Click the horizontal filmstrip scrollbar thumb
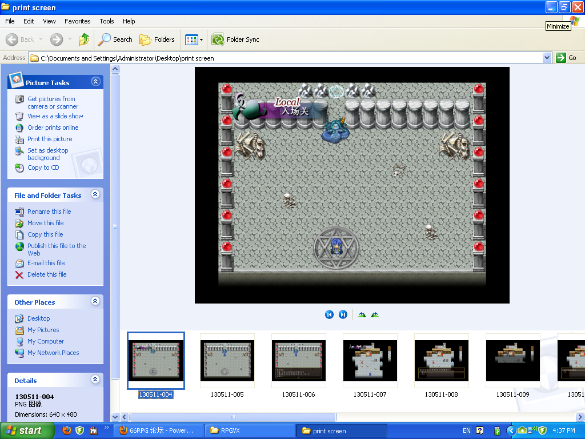 coord(233,417)
